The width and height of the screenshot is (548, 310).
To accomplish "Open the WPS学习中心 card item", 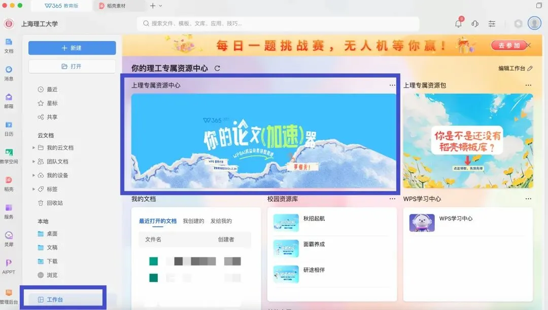I will point(467,222).
